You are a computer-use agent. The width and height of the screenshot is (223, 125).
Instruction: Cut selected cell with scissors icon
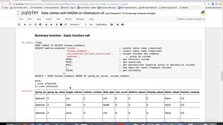click(x=30, y=25)
